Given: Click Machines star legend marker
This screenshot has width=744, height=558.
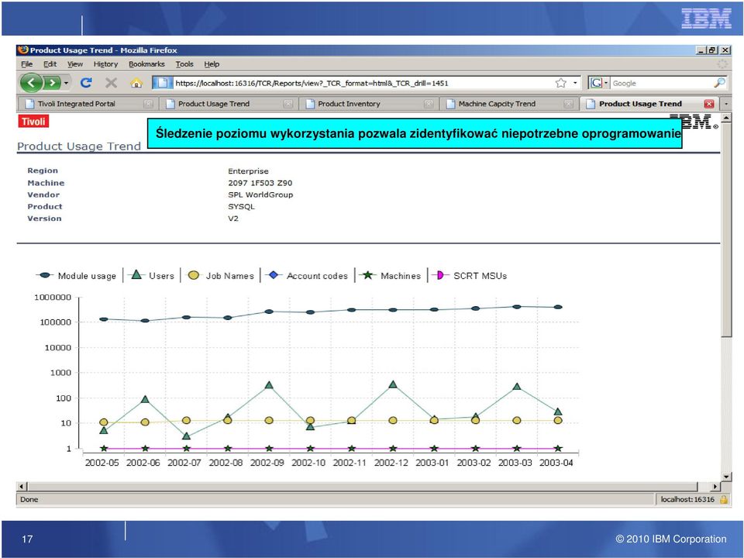Looking at the screenshot, I should [x=367, y=275].
